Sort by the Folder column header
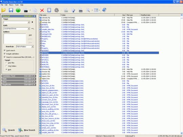 tap(87, 15)
